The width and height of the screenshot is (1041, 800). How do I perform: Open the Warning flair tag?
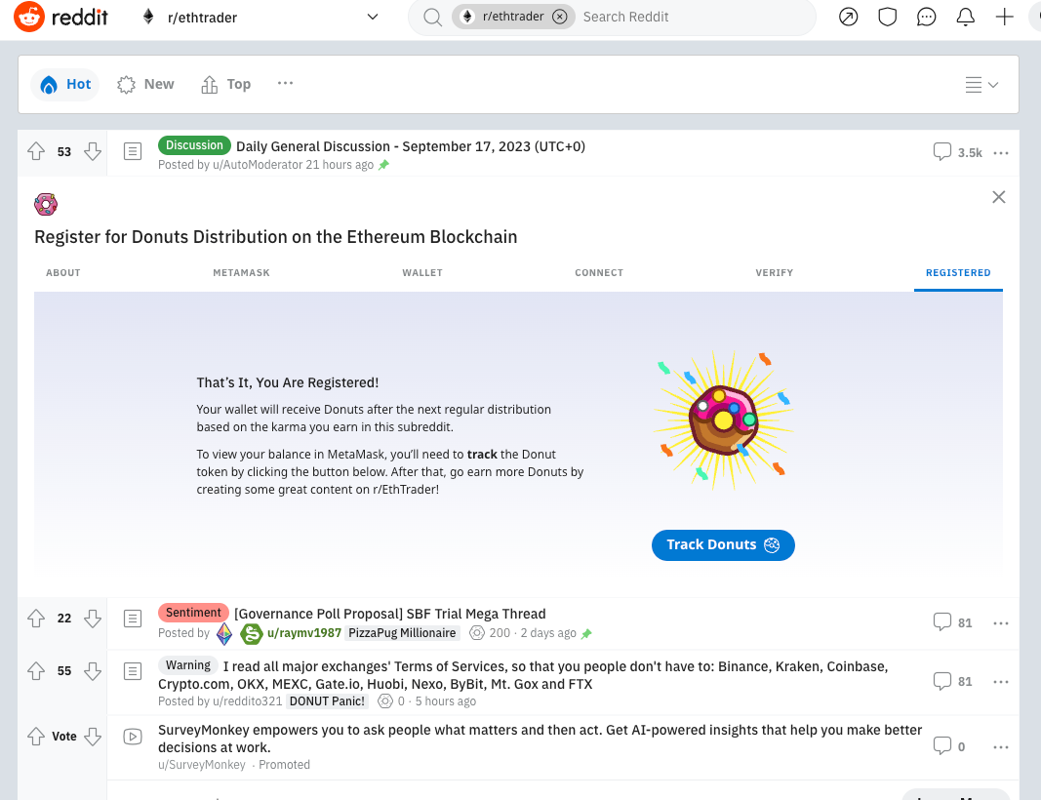tap(188, 665)
